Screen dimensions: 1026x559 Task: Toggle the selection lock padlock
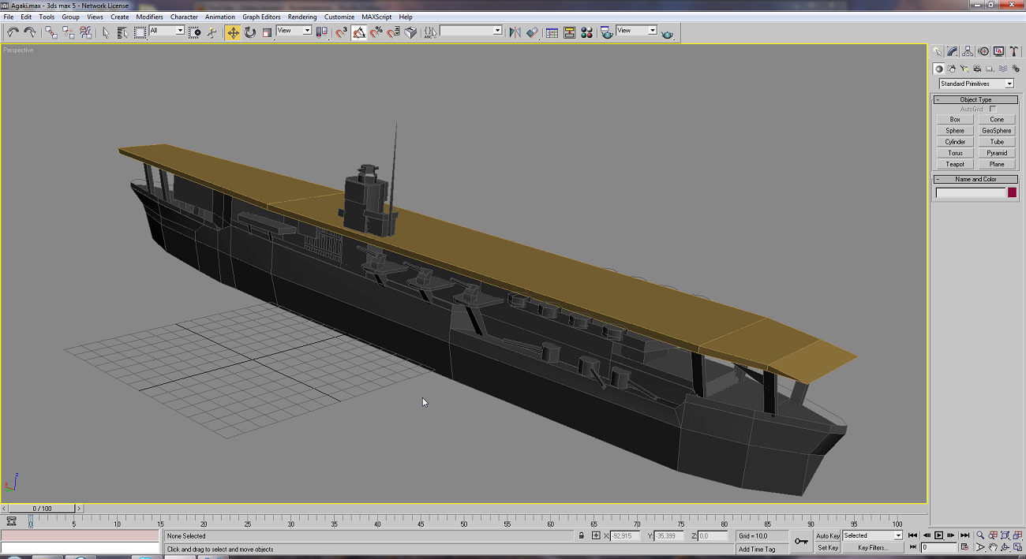582,535
